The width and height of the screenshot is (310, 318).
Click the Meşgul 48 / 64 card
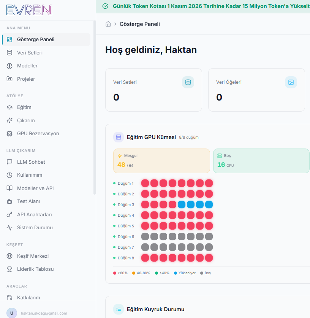pyautogui.click(x=162, y=161)
